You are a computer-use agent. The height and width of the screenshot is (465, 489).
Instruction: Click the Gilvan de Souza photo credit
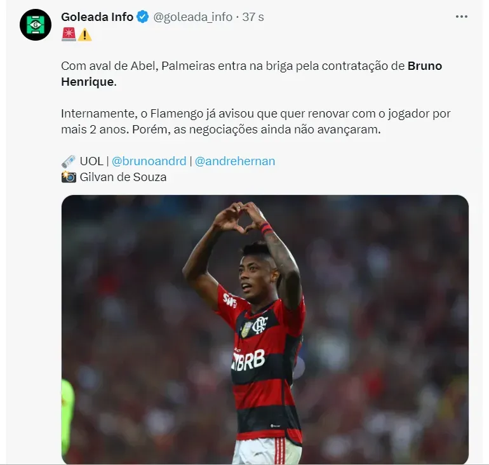click(x=123, y=177)
